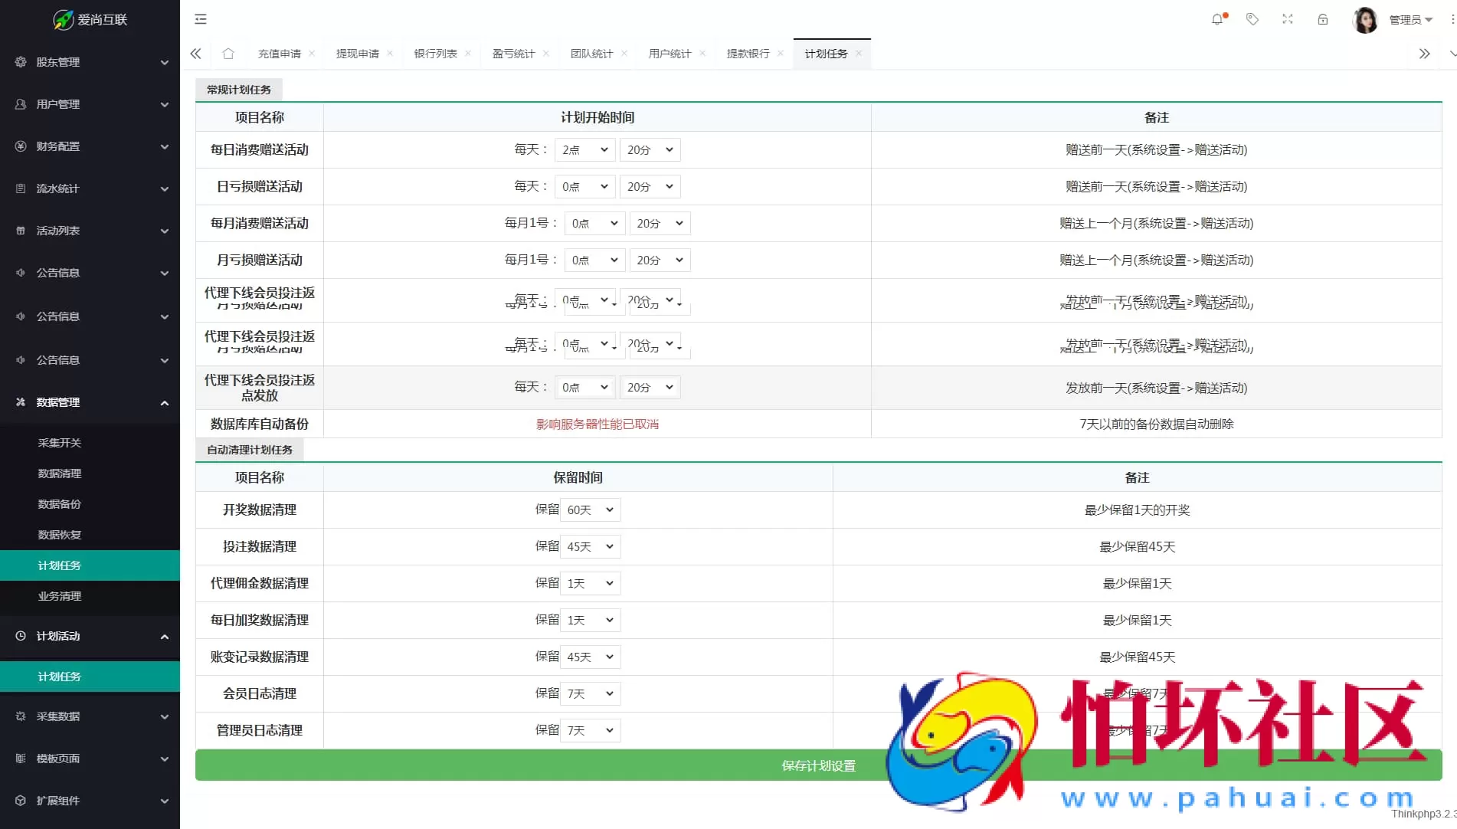Close the 充值申请 tab
The height and width of the screenshot is (829, 1457).
pyautogui.click(x=312, y=54)
